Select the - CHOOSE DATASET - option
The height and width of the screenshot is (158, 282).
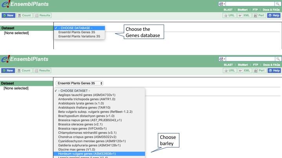[x=99, y=91]
